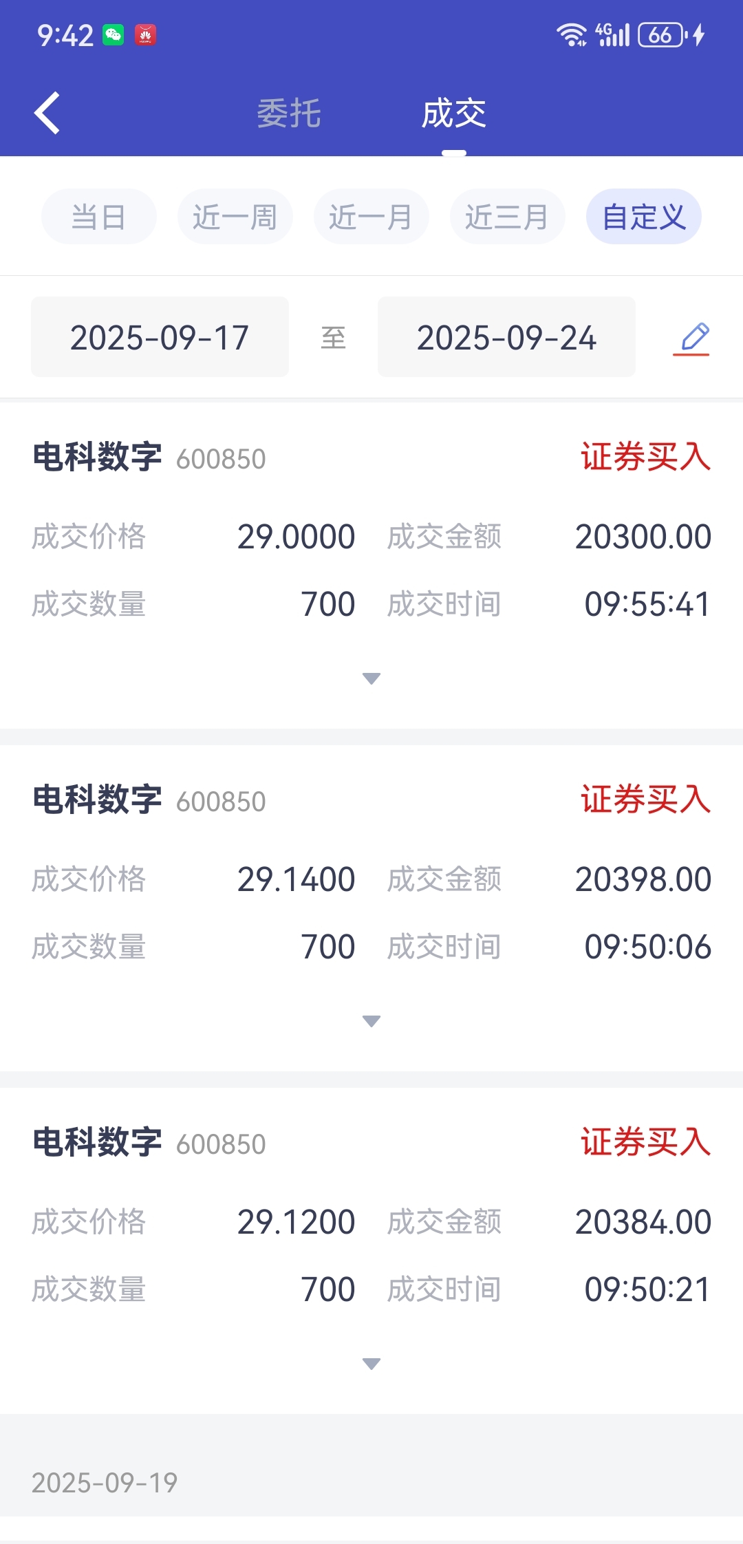Choose the 近三月 filter option

click(x=508, y=217)
